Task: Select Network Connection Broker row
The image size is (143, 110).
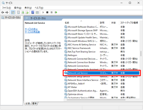Action: pyautogui.click(x=102, y=62)
